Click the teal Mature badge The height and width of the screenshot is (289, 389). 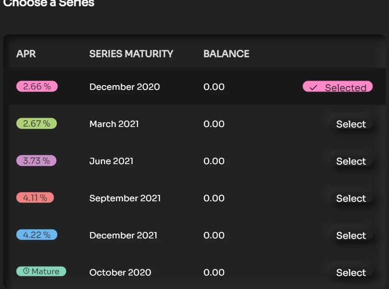(41, 271)
